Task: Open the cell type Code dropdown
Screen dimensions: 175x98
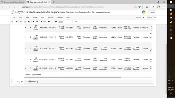Action: pyautogui.click(x=66, y=22)
